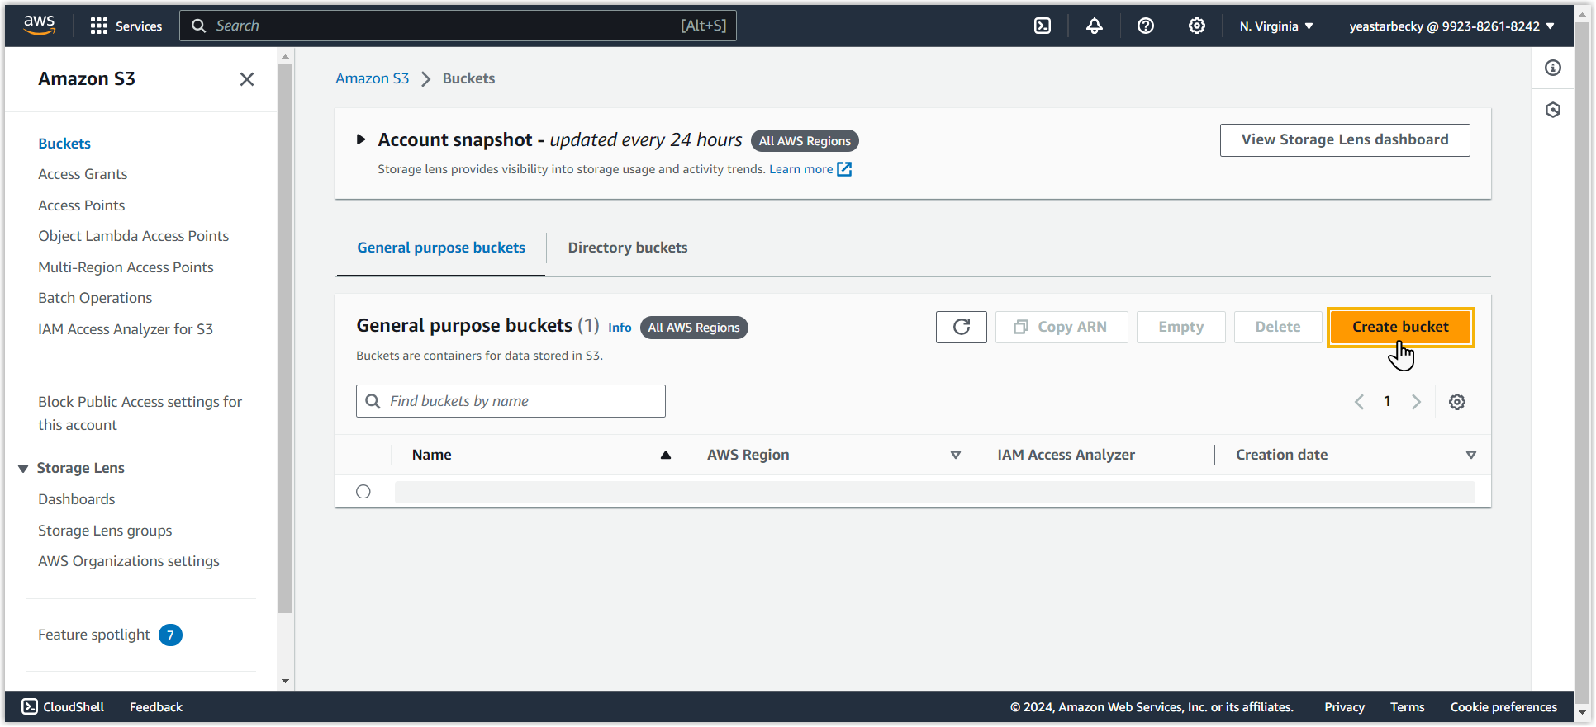Click the Find buckets by name field
This screenshot has width=1596, height=727.
tap(520, 401)
